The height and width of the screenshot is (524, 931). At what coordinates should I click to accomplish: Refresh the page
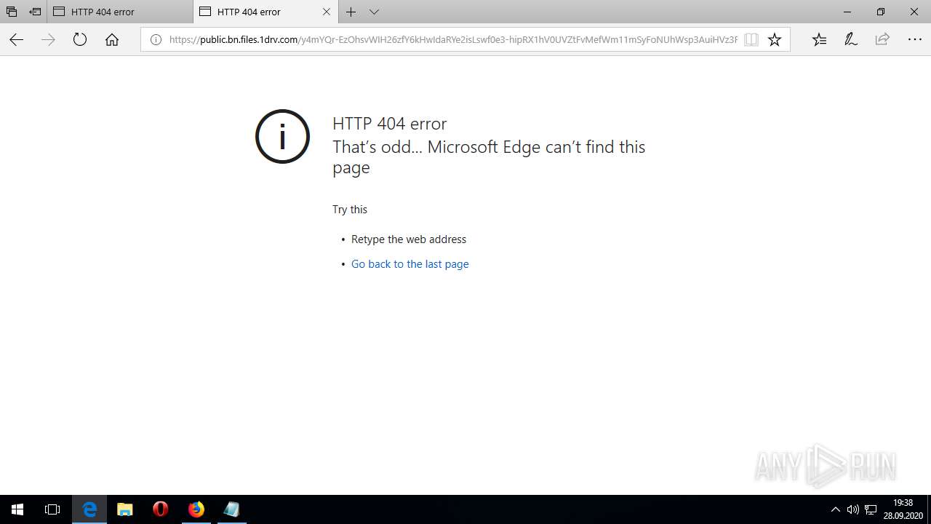click(x=80, y=40)
